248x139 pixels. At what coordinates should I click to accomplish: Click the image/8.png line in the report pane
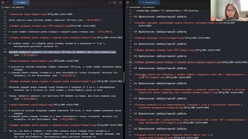click(44, 105)
